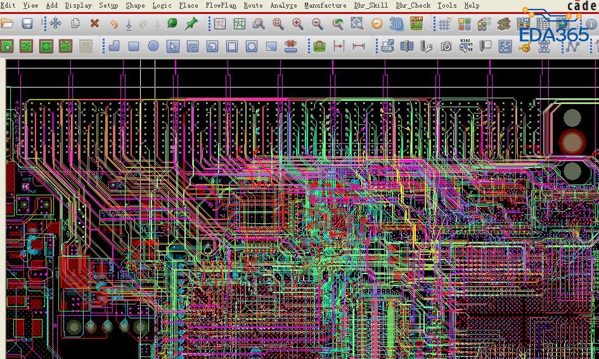599x359 pixels.
Task: Click the blue info show-element icon
Action: (593, 24)
